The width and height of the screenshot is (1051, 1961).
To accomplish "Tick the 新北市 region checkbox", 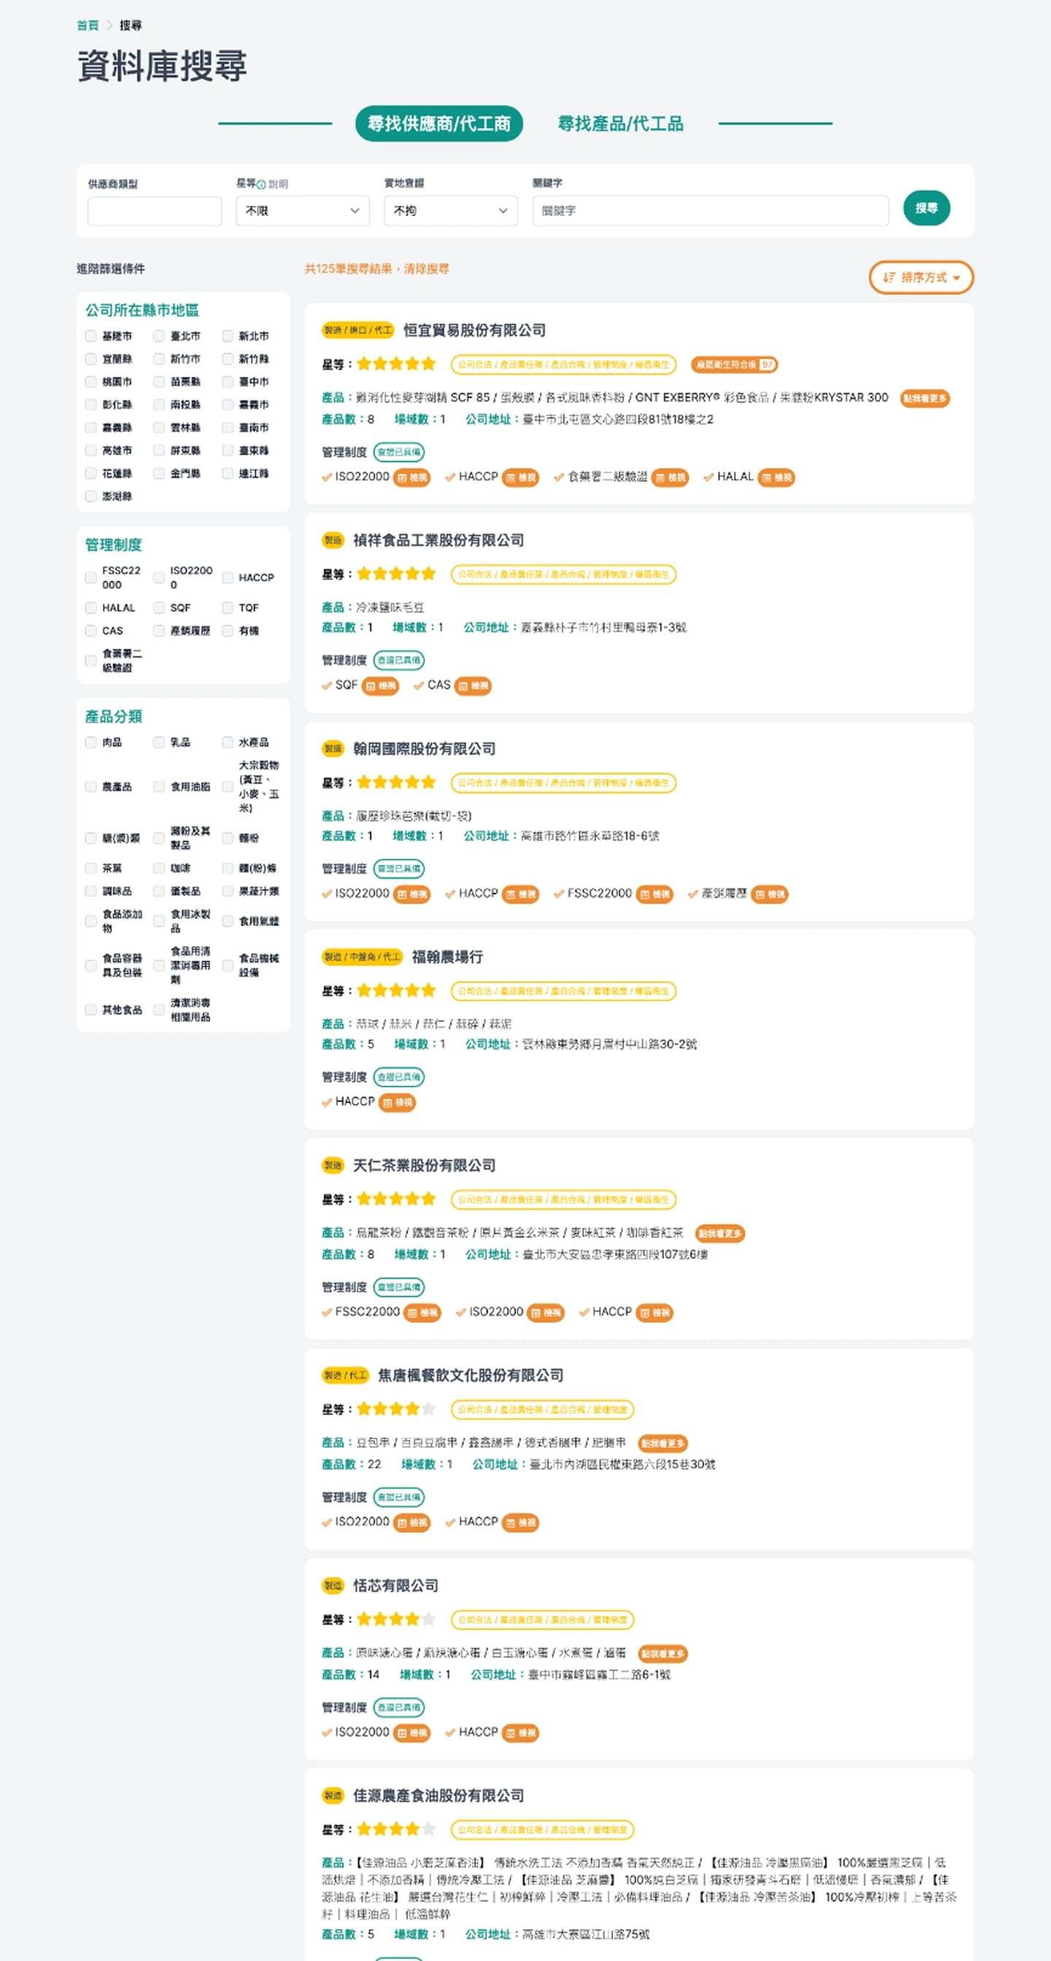I will click(228, 336).
